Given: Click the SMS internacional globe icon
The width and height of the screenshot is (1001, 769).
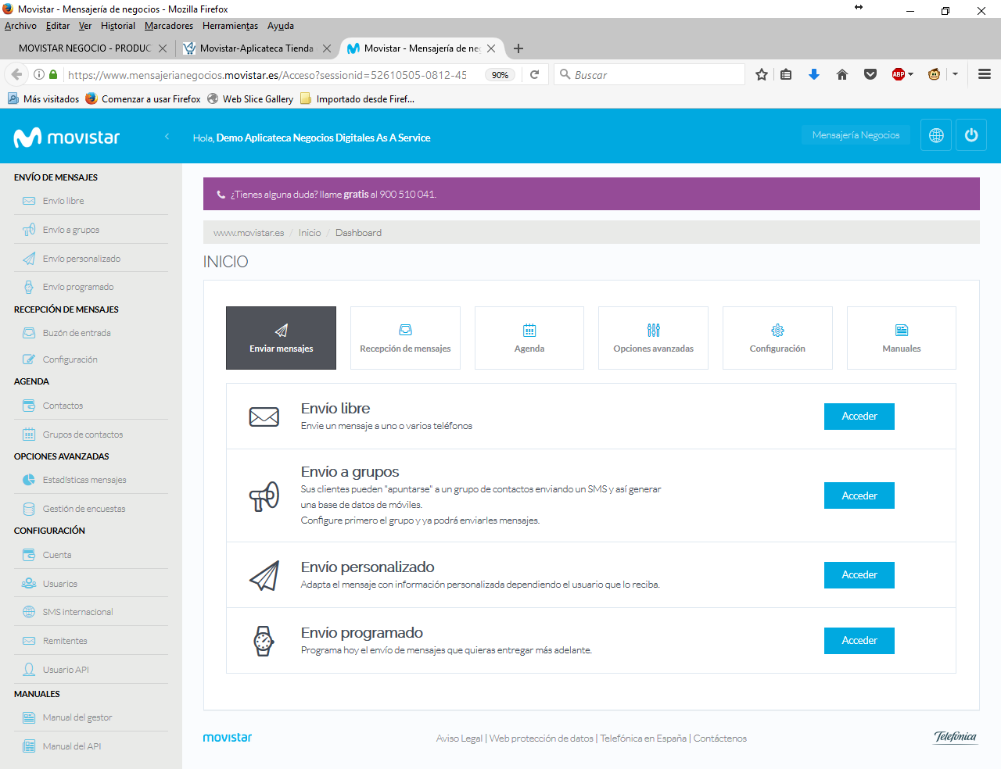Looking at the screenshot, I should click(x=29, y=612).
